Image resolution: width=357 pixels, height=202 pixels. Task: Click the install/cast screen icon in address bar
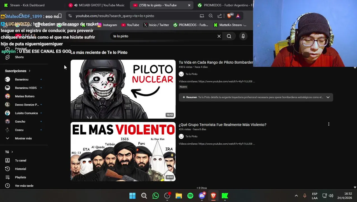(x=202, y=16)
